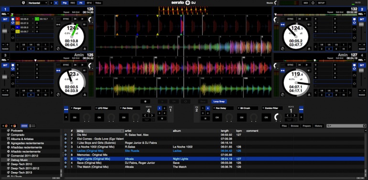This screenshot has height=180, width=368.
Task: Trigger the blue cue point at 00:08.8
Action: pos(18,27)
